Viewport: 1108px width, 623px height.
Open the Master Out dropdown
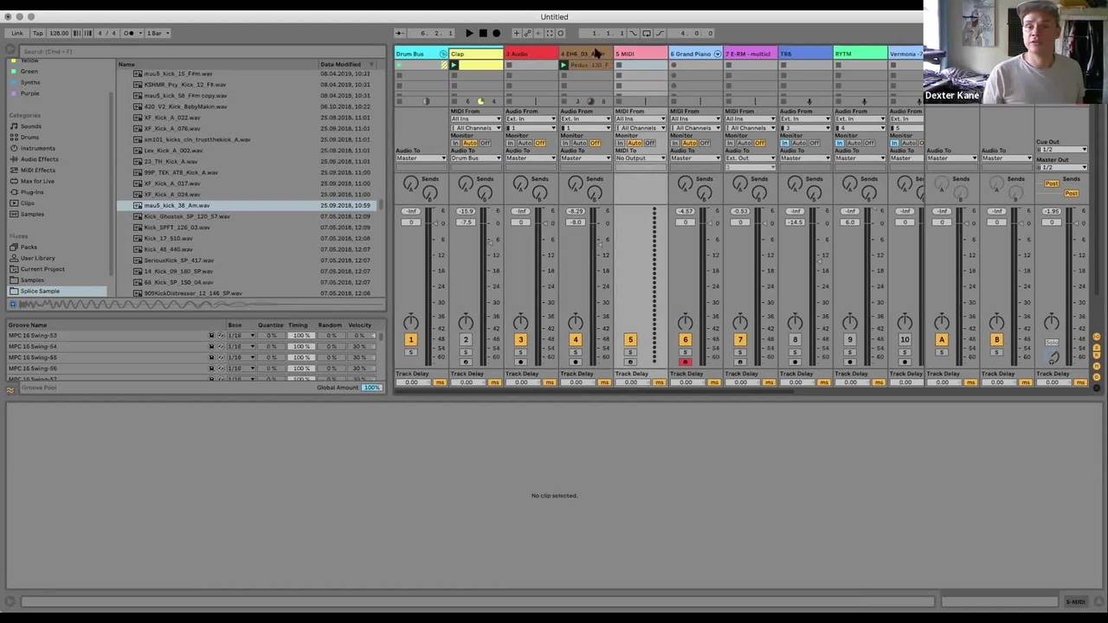[x=1062, y=167]
